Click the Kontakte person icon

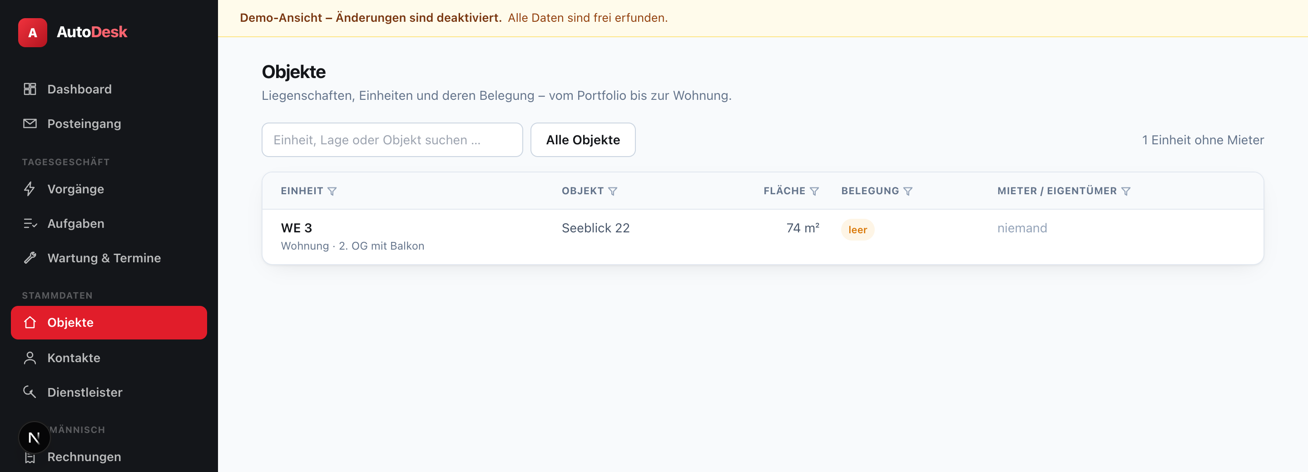click(30, 358)
